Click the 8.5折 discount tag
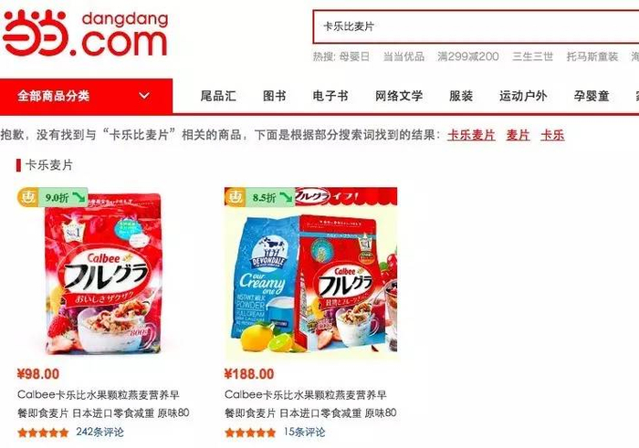 point(270,197)
